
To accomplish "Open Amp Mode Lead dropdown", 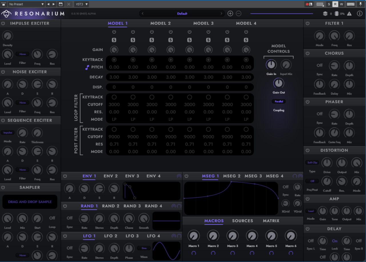I will click(x=311, y=211).
